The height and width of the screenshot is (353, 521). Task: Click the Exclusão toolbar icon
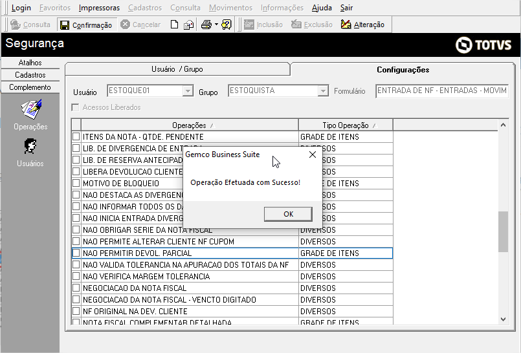click(x=296, y=25)
